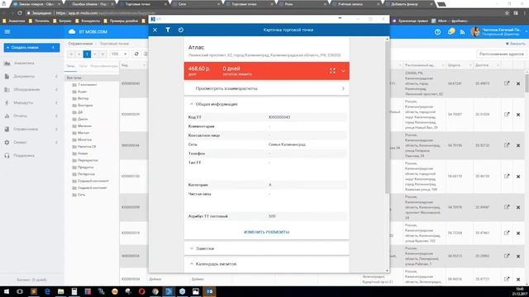The height and width of the screenshot is (297, 529).
Task: Expand the red debt bar chevron
Action: click(343, 71)
